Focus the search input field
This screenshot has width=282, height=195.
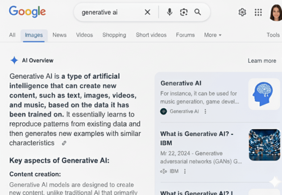pos(109,12)
